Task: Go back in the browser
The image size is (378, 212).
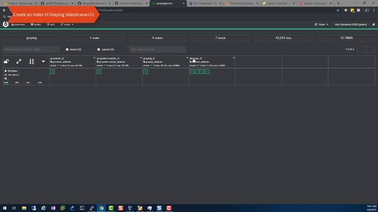Action: coord(4,11)
